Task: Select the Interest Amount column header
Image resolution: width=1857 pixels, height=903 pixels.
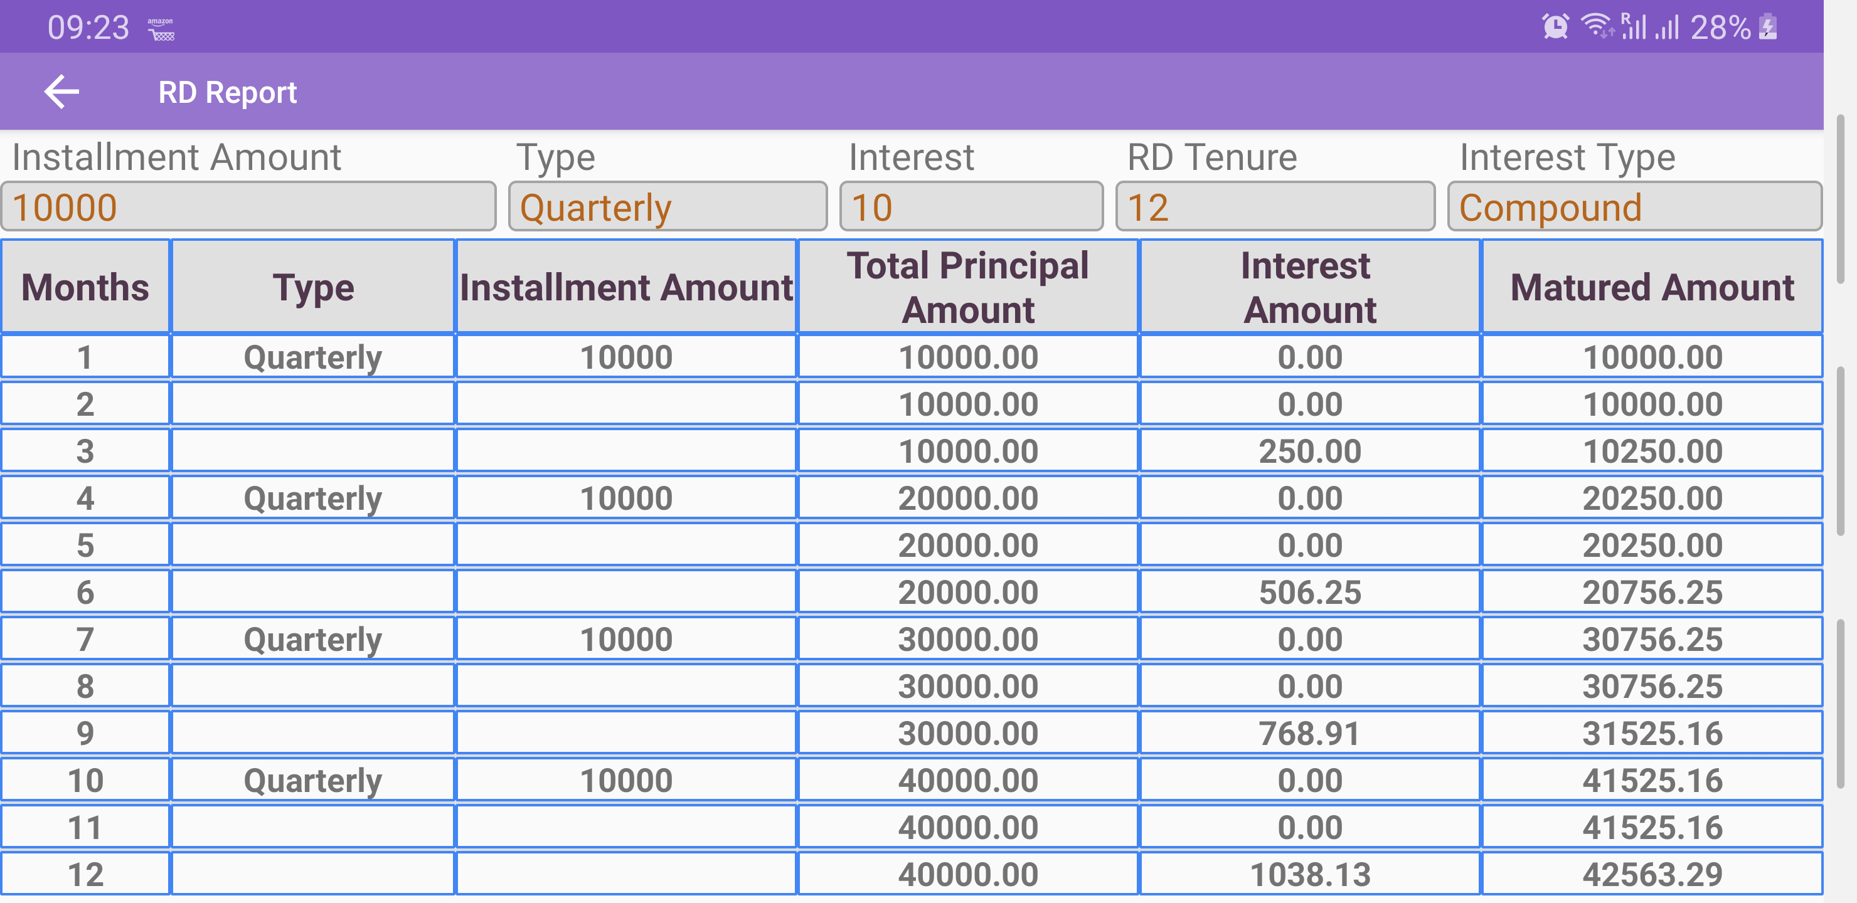Action: 1310,287
